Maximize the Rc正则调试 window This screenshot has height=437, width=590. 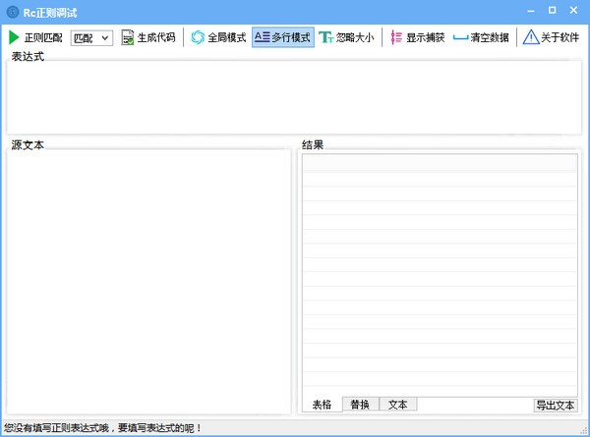pyautogui.click(x=552, y=10)
